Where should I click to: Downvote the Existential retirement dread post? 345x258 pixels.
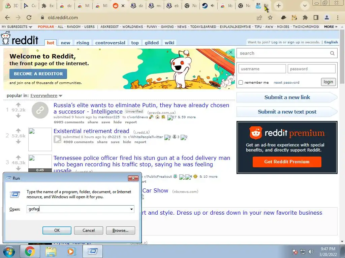pos(18,142)
